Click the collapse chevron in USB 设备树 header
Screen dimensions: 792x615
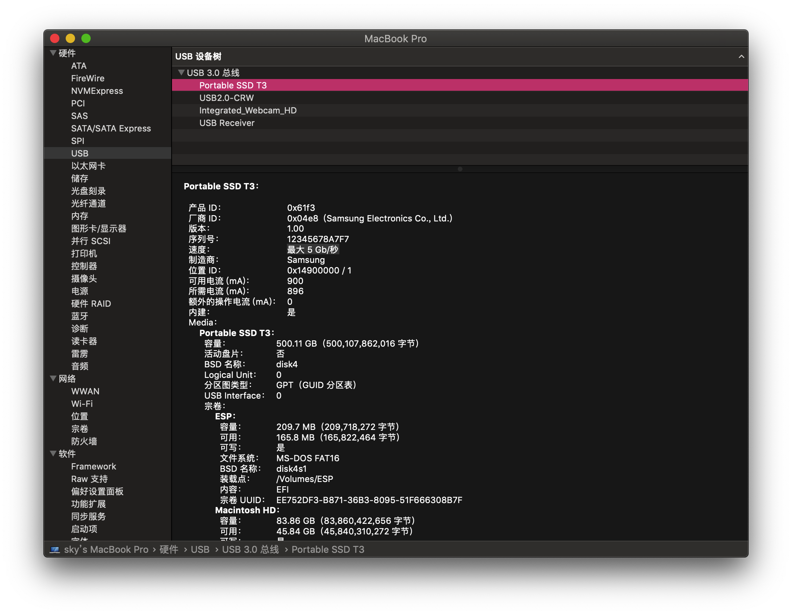[x=741, y=56]
